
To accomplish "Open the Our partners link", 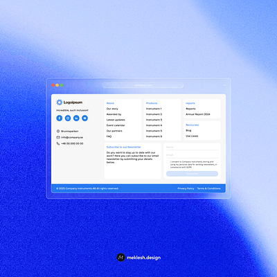I will click(x=114, y=131).
